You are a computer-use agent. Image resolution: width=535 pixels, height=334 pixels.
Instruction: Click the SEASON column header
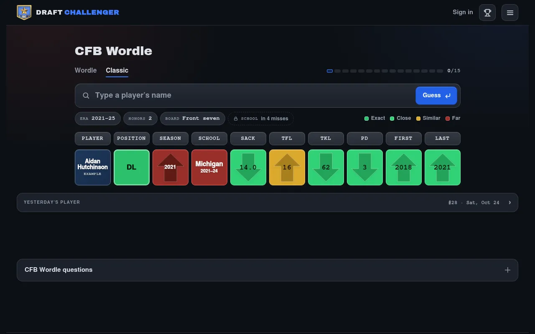(171, 139)
